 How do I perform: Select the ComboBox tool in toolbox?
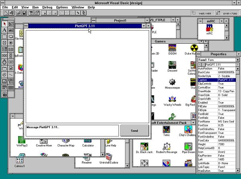tap(4, 49)
